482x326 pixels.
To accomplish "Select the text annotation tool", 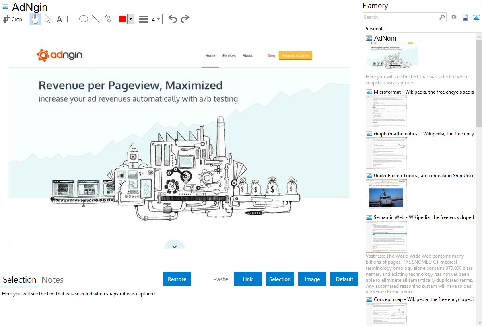I will tap(59, 19).
